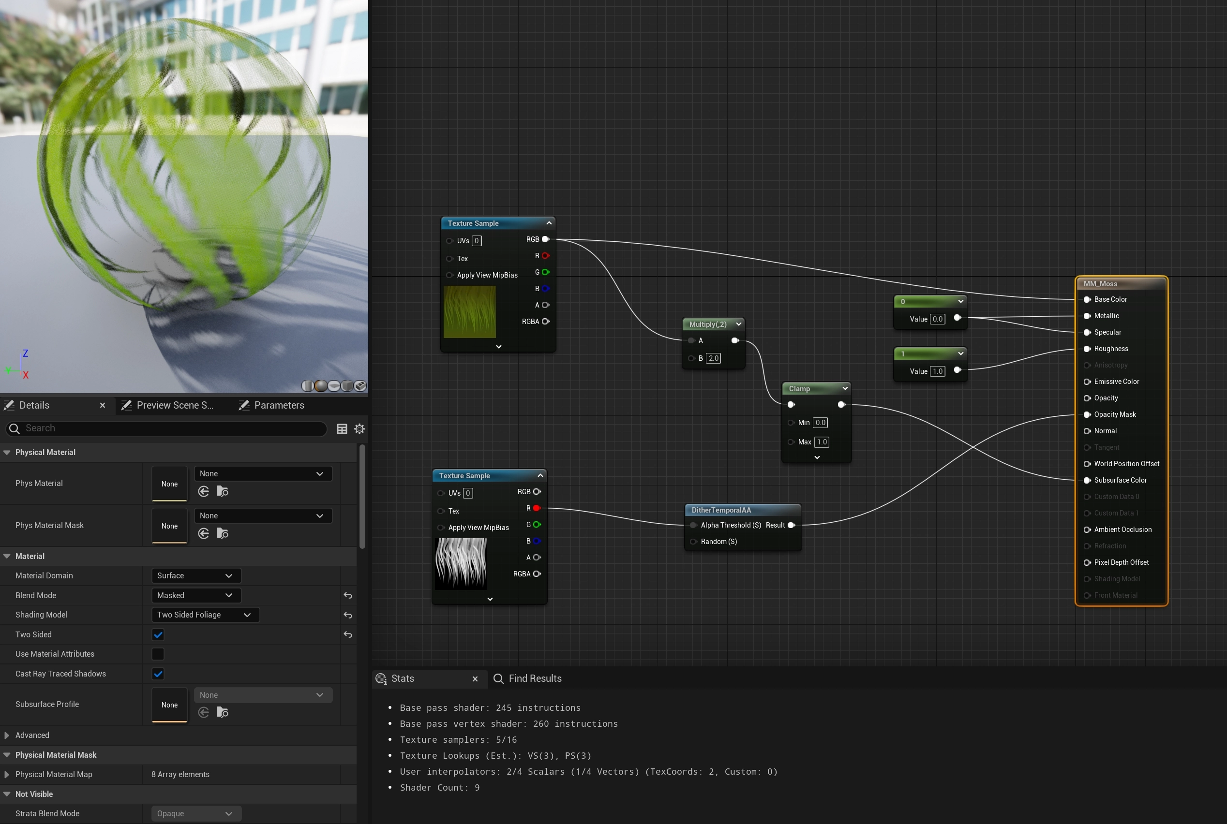The image size is (1227, 824).
Task: Set preview mesh to plane shape
Action: (334, 386)
